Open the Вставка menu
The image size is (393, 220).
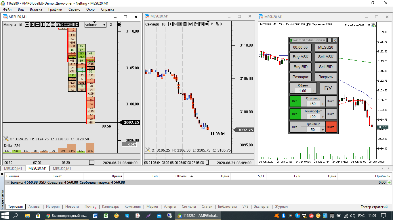36,9
